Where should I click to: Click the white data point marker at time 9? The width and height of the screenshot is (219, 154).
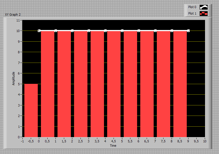(x=188, y=31)
